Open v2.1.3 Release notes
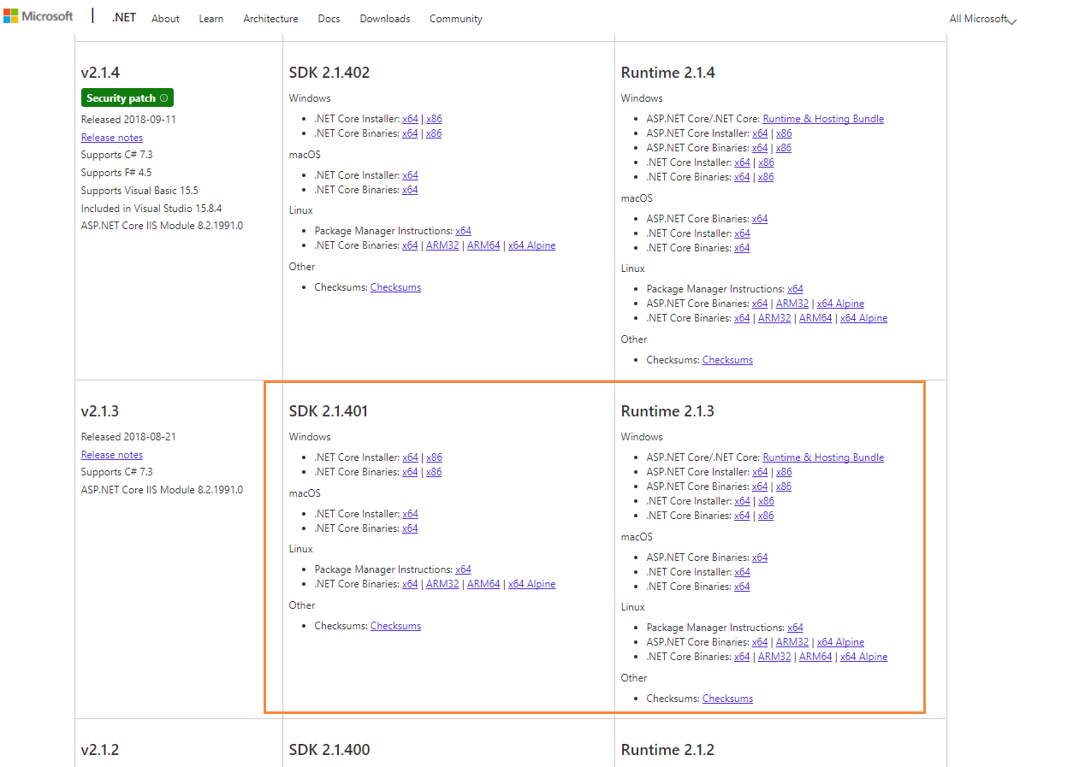 pyautogui.click(x=112, y=455)
